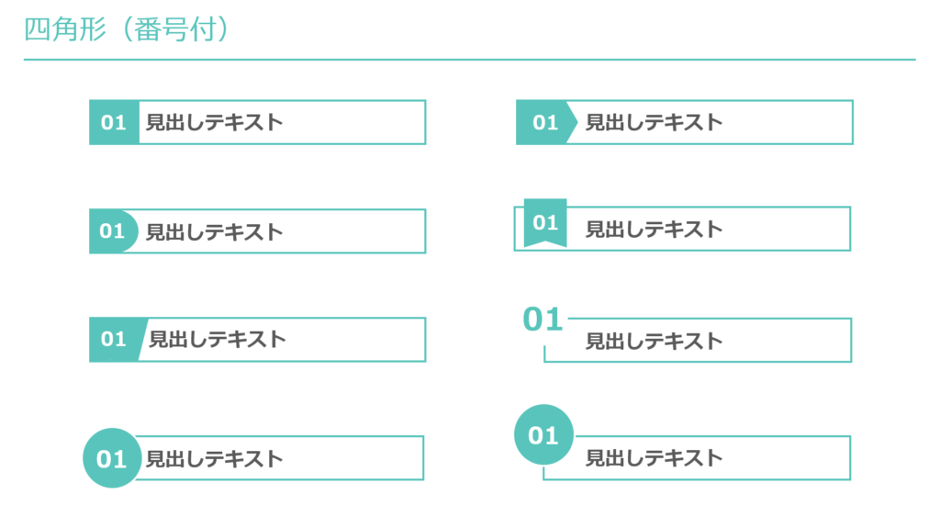Image resolution: width=940 pixels, height=528 pixels.
Task: Click 見出しテキスト next to the bookmark ribbon badge
Action: pyautogui.click(x=655, y=229)
